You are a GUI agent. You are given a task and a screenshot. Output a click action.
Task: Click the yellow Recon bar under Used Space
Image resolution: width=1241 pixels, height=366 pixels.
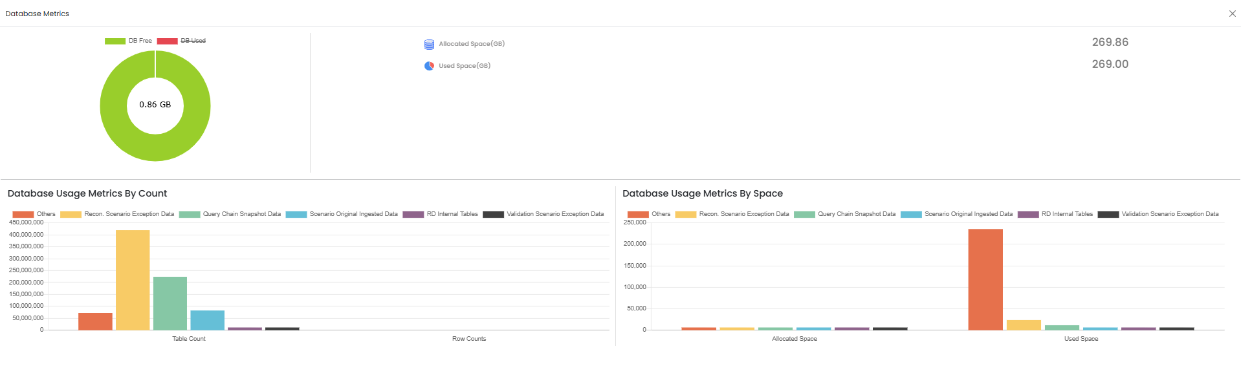point(1024,325)
